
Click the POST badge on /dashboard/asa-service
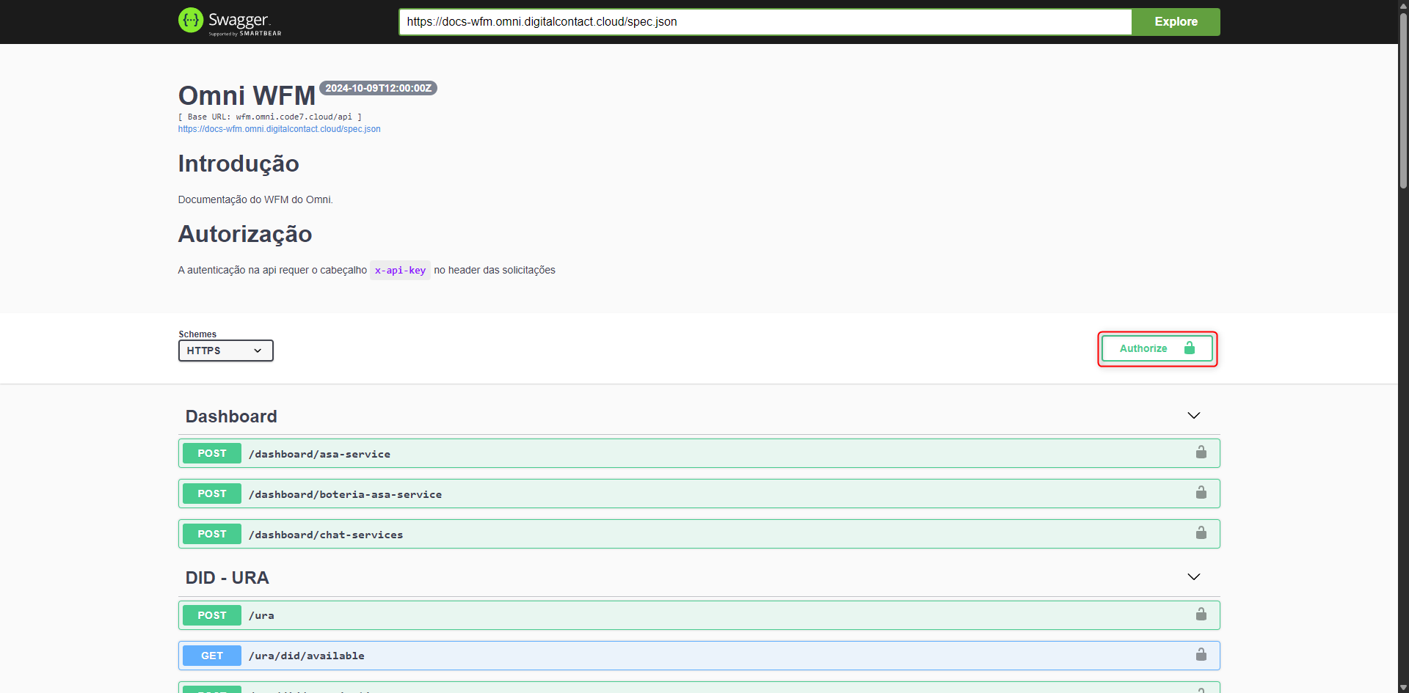click(x=211, y=453)
